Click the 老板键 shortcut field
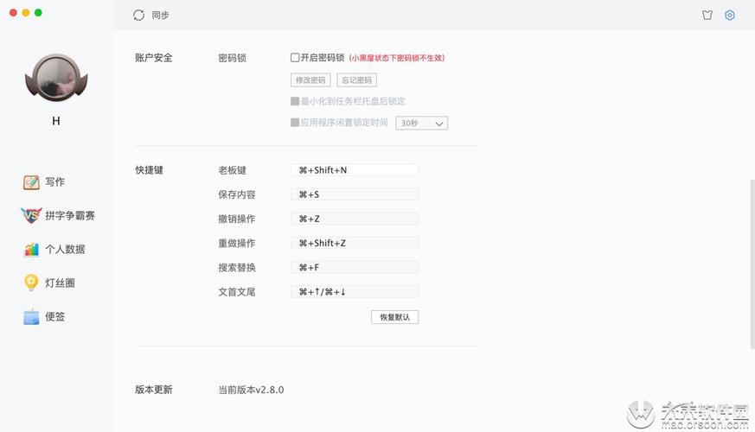755x432 pixels. tap(355, 170)
